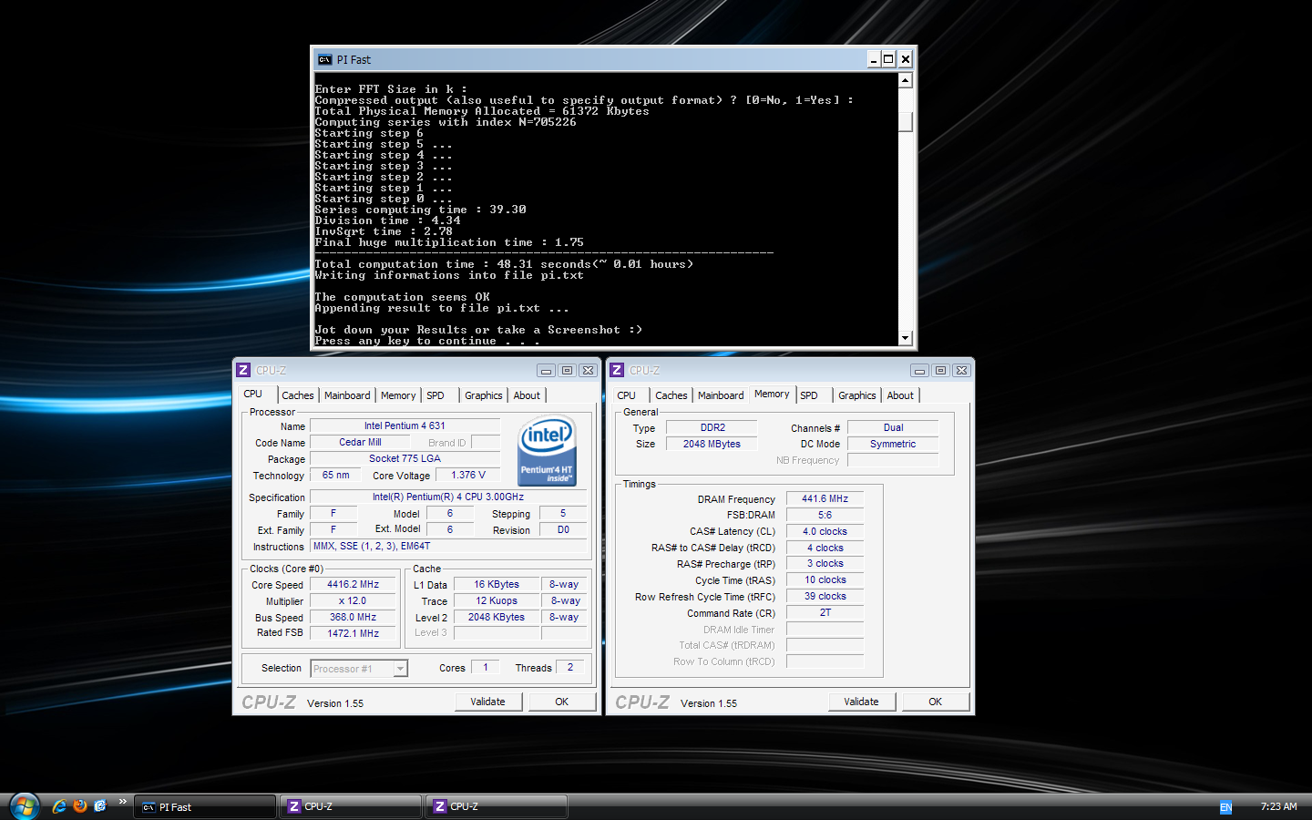The image size is (1312, 820).
Task: Click Package Socket 775 LGA value
Action: tap(405, 459)
